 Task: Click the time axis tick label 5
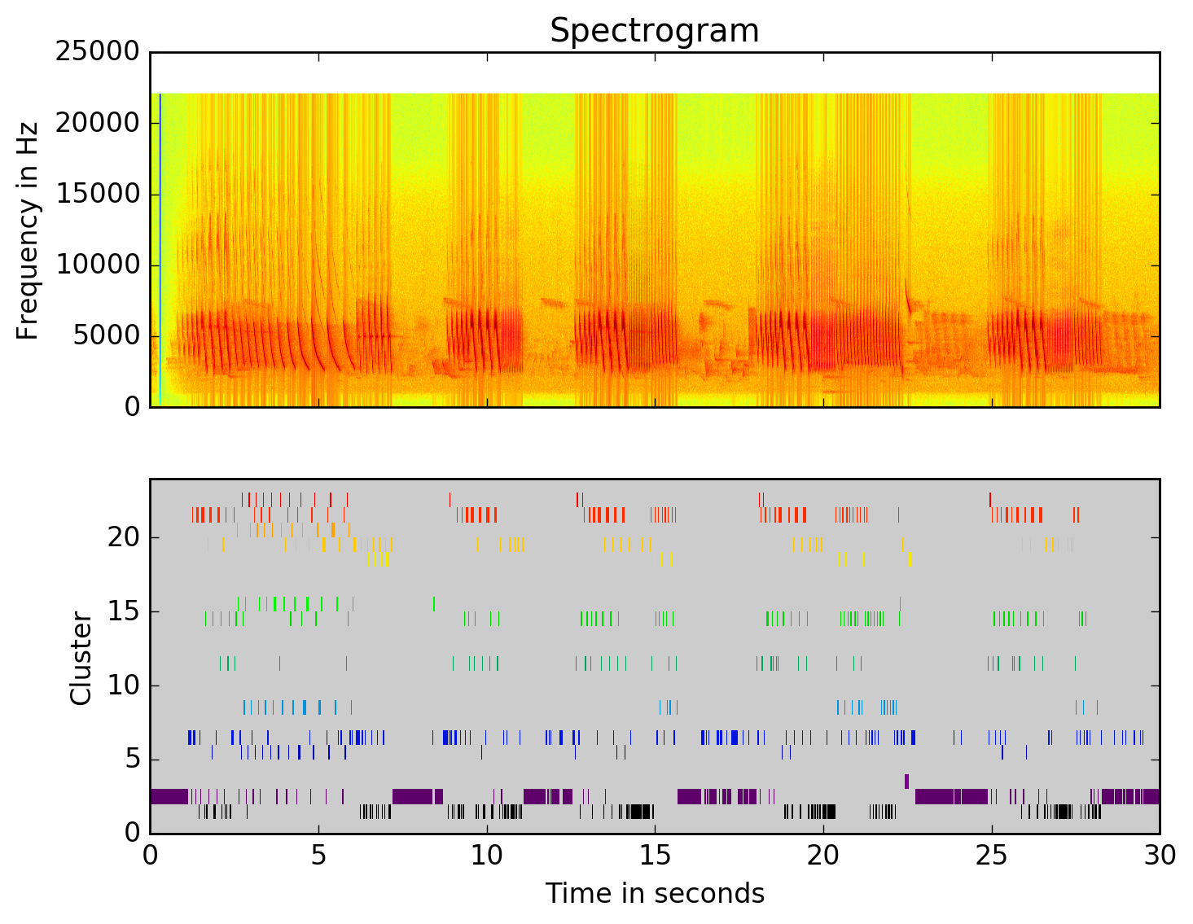click(318, 856)
